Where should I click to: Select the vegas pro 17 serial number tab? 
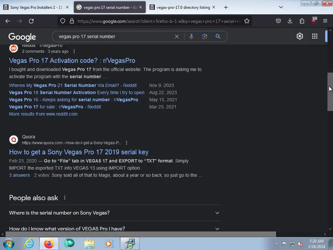pos(110,7)
